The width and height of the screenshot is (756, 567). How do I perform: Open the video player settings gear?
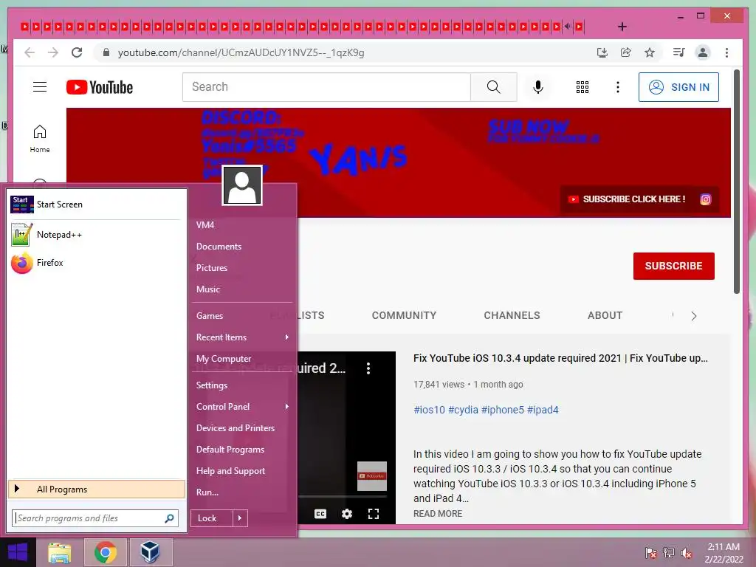coord(347,514)
